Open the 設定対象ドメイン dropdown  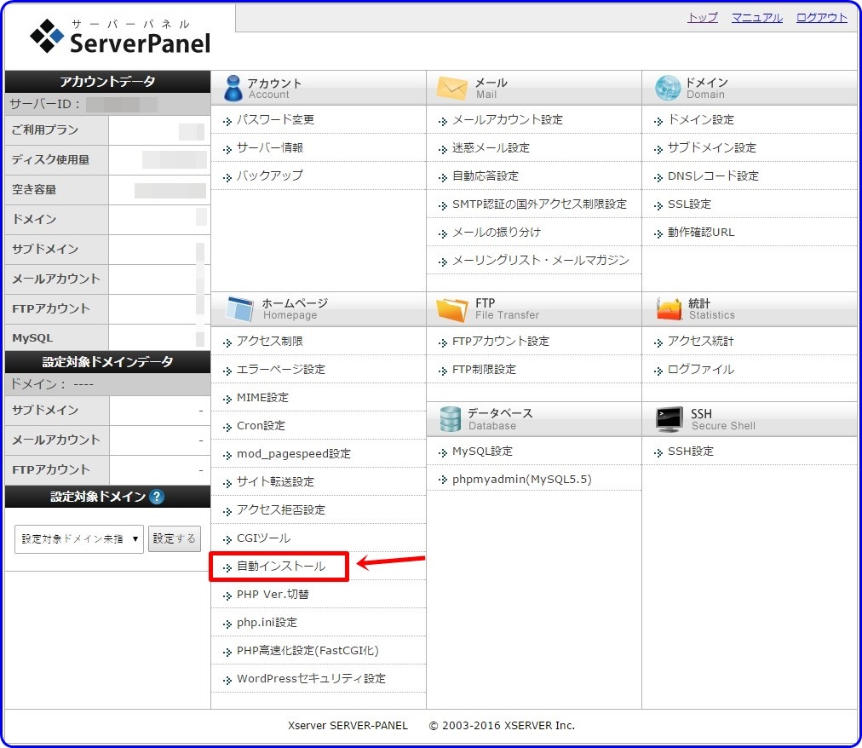pos(79,539)
